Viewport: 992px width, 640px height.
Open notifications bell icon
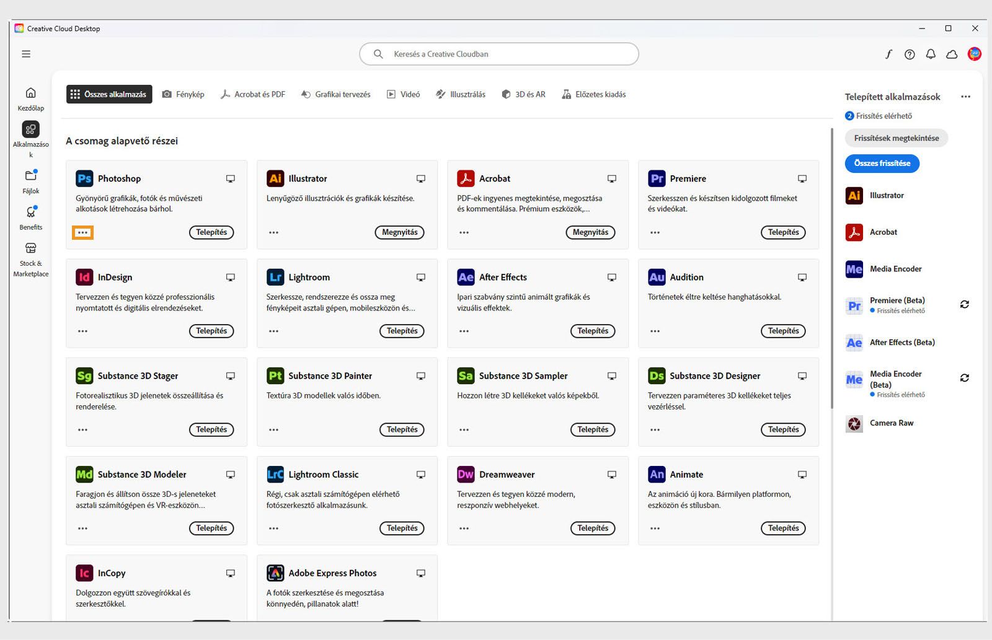[931, 55]
